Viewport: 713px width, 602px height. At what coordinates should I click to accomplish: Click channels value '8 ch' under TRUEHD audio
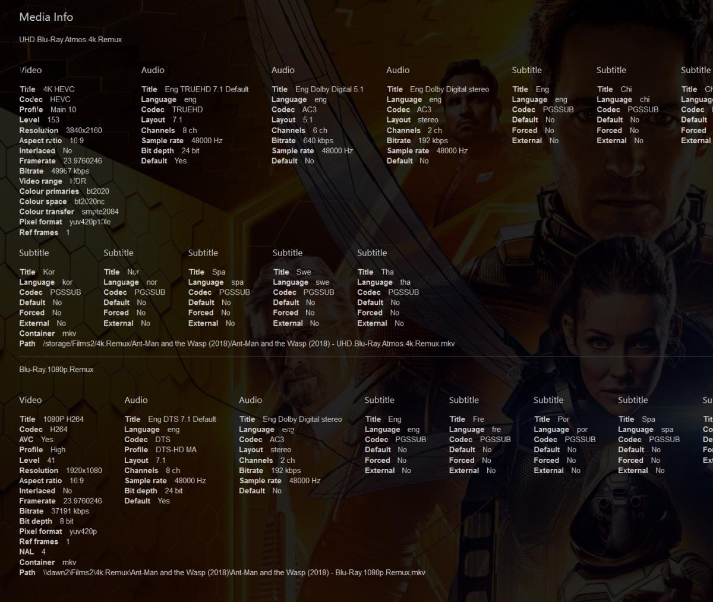click(190, 130)
